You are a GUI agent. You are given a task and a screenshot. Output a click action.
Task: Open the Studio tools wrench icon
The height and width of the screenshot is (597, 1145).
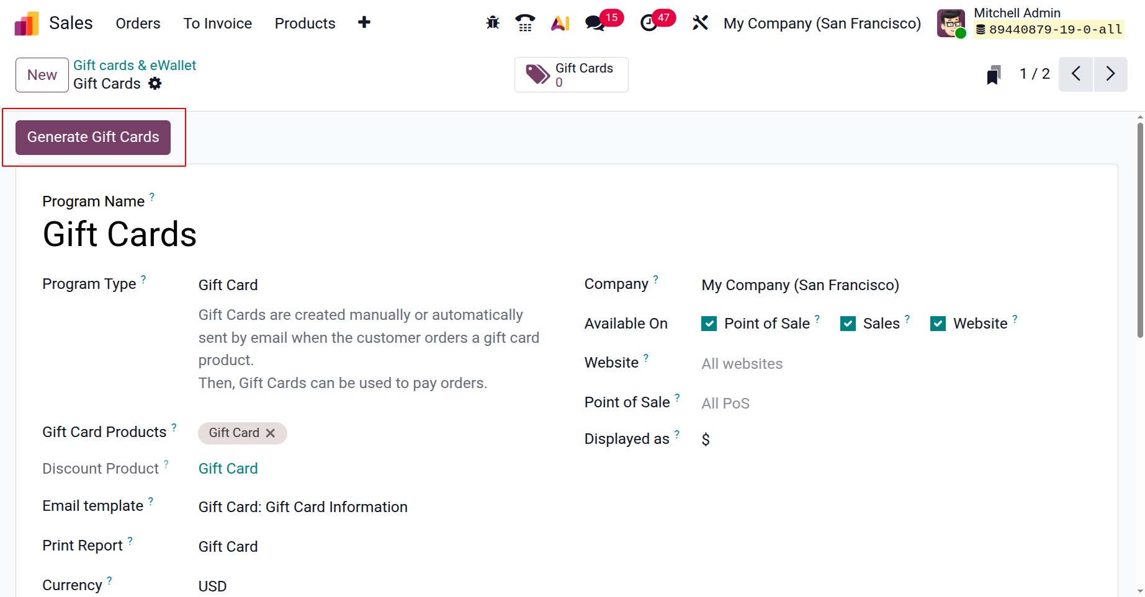point(700,23)
